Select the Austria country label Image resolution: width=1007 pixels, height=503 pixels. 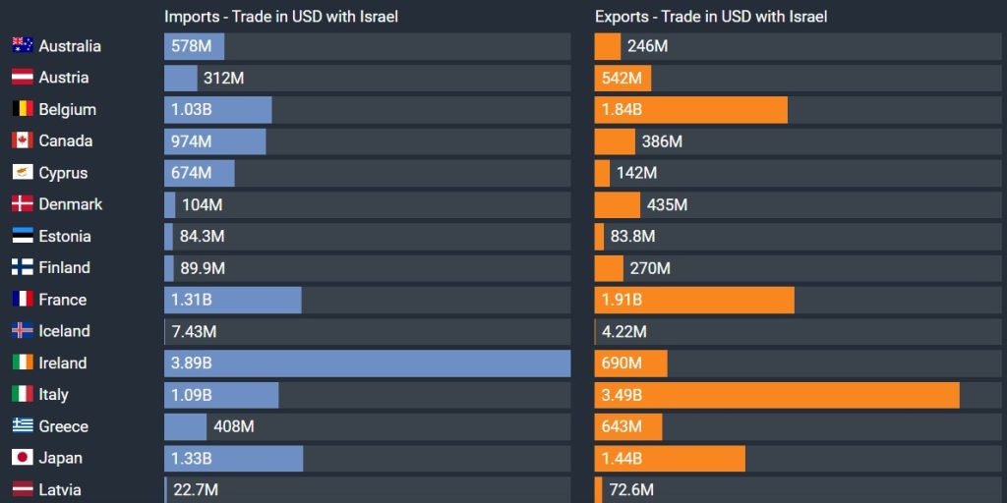tap(64, 78)
